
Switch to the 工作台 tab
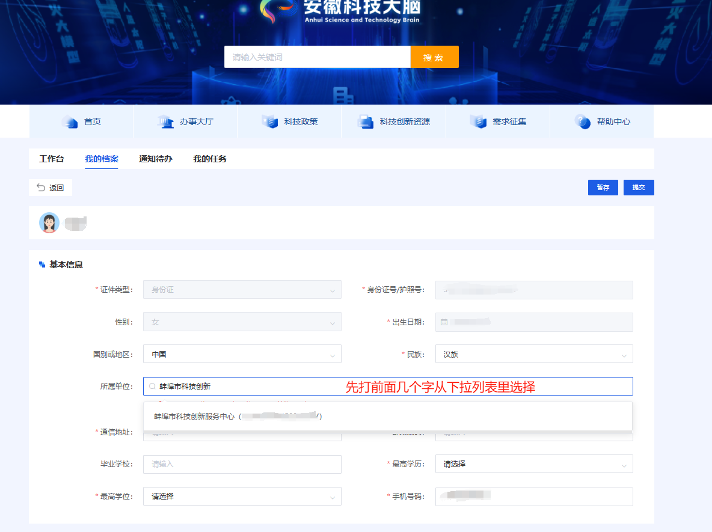51,159
